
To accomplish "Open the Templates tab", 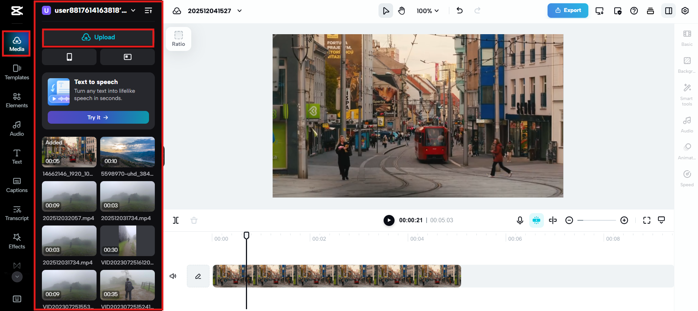I will (17, 72).
